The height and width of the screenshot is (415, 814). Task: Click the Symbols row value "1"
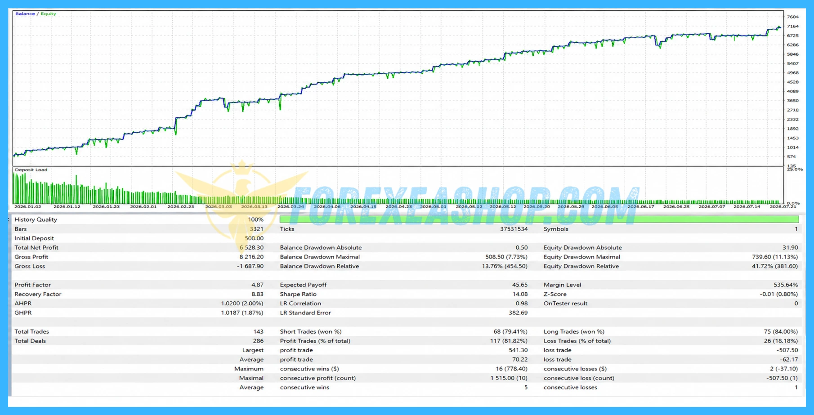pos(796,229)
